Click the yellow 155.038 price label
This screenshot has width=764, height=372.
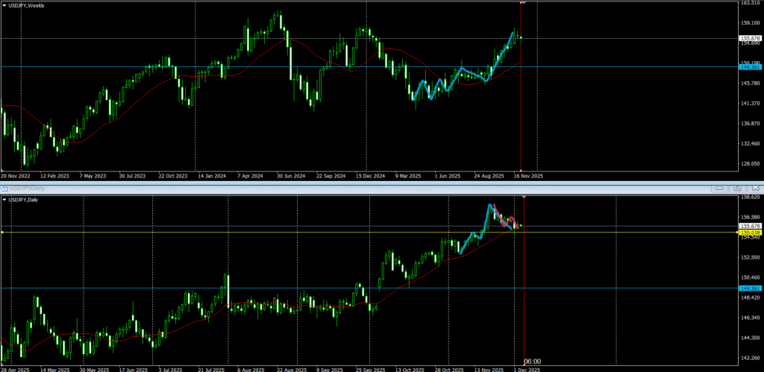pyautogui.click(x=748, y=233)
